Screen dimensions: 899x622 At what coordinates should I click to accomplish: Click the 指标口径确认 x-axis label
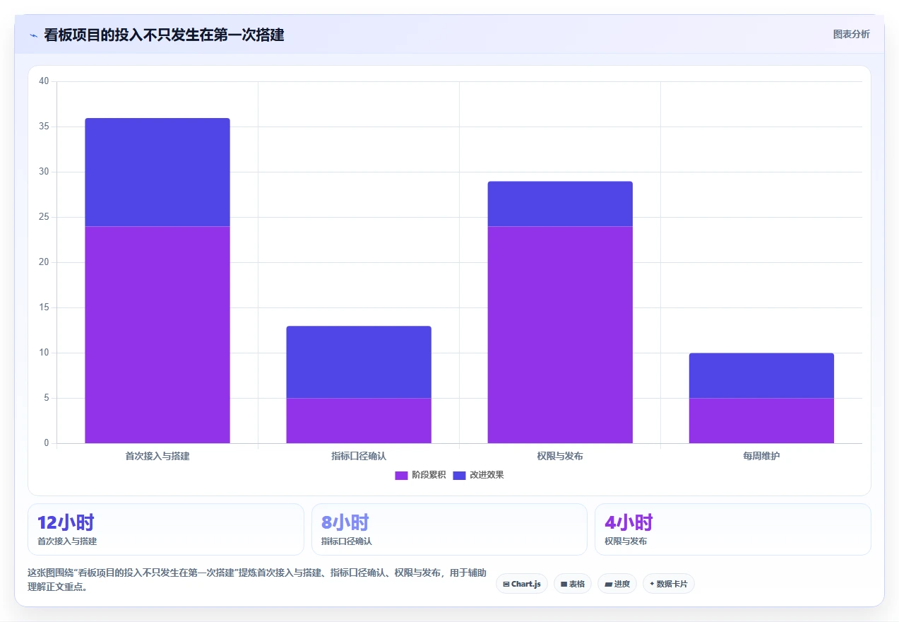359,457
